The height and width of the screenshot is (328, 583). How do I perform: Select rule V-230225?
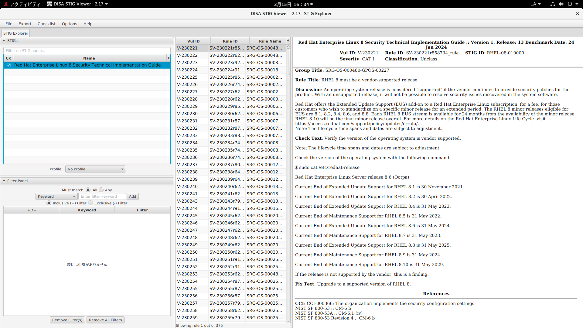coord(231,77)
